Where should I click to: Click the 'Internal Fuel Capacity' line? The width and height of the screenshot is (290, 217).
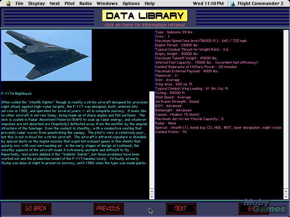[x=207, y=62]
